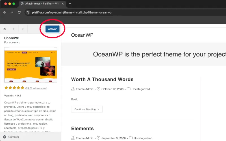
Task: Click Uncategorized category beside September 5, 2008
Action: point(143,138)
